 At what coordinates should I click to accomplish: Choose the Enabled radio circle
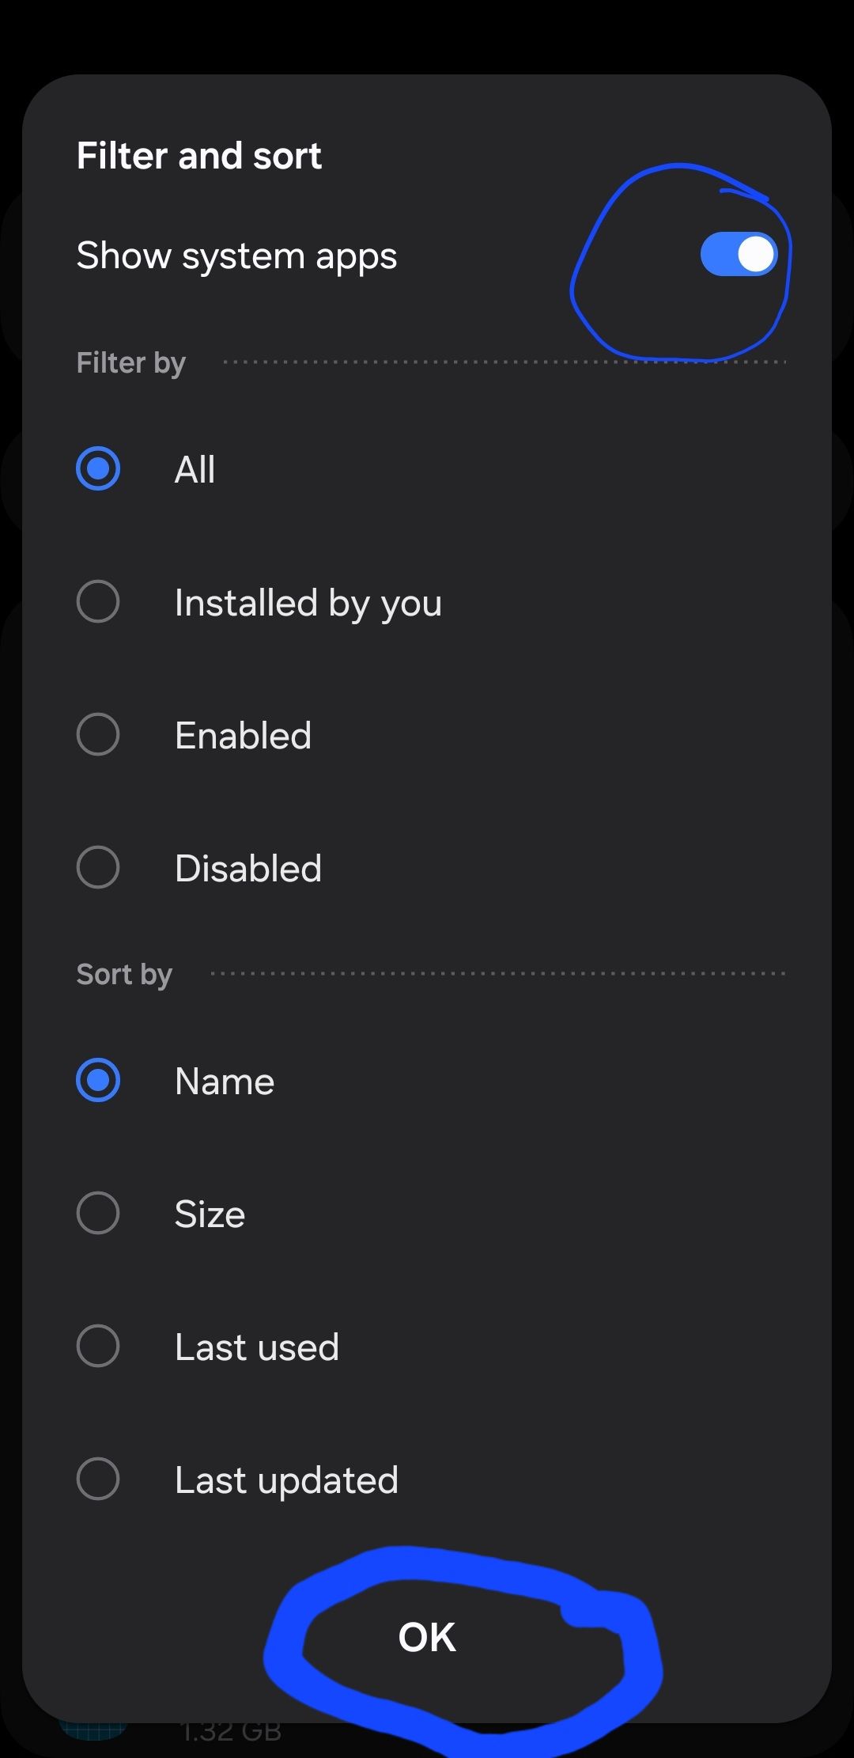98,734
